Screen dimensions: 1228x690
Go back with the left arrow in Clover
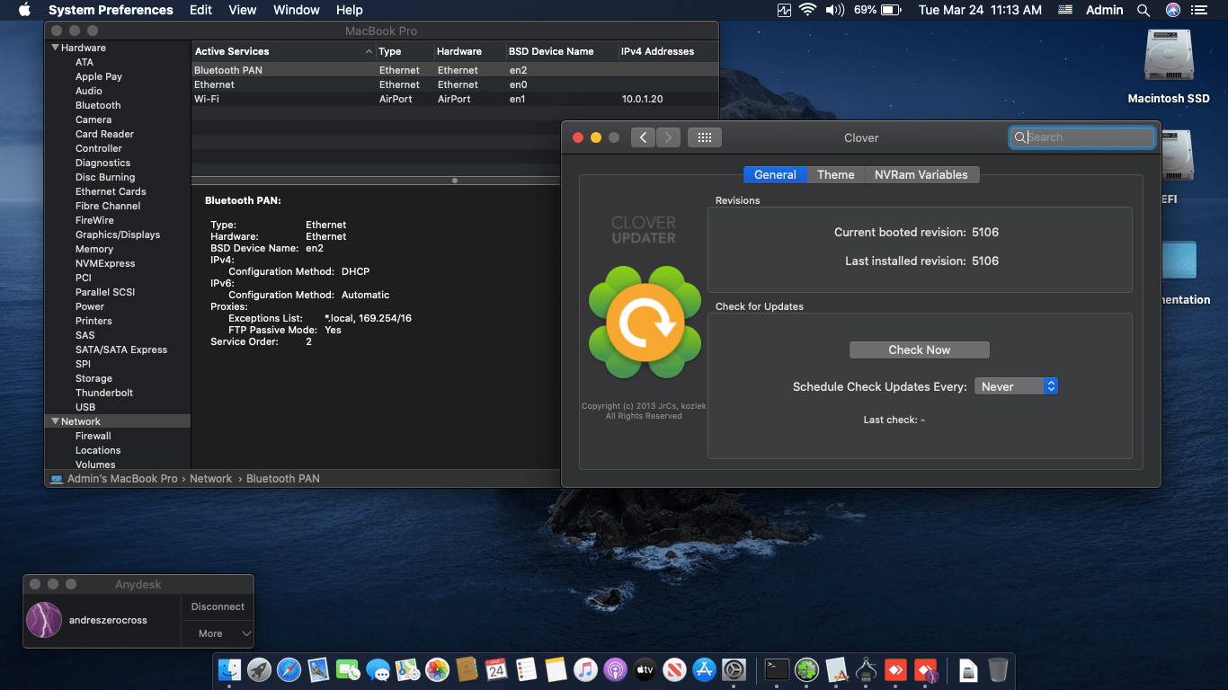point(643,137)
